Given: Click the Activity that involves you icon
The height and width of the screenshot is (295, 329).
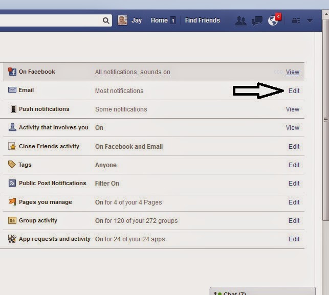Looking at the screenshot, I should click(x=12, y=127).
